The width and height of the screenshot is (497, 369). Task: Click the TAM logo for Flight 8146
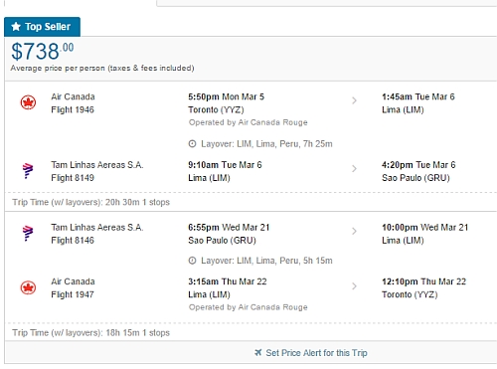click(28, 233)
